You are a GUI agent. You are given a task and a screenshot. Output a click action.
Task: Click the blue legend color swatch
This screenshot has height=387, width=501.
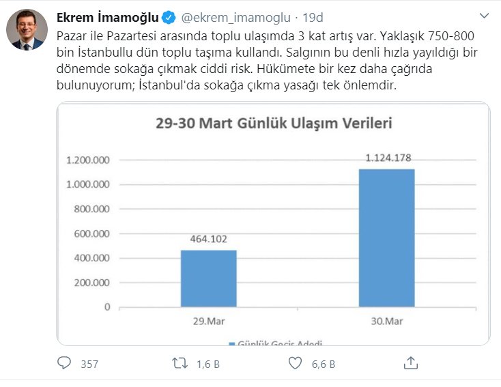231,344
